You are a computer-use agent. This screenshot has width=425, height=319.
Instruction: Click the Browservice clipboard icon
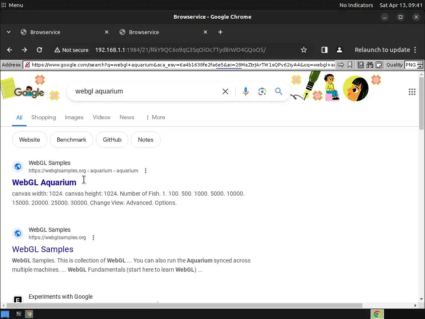[379, 65]
